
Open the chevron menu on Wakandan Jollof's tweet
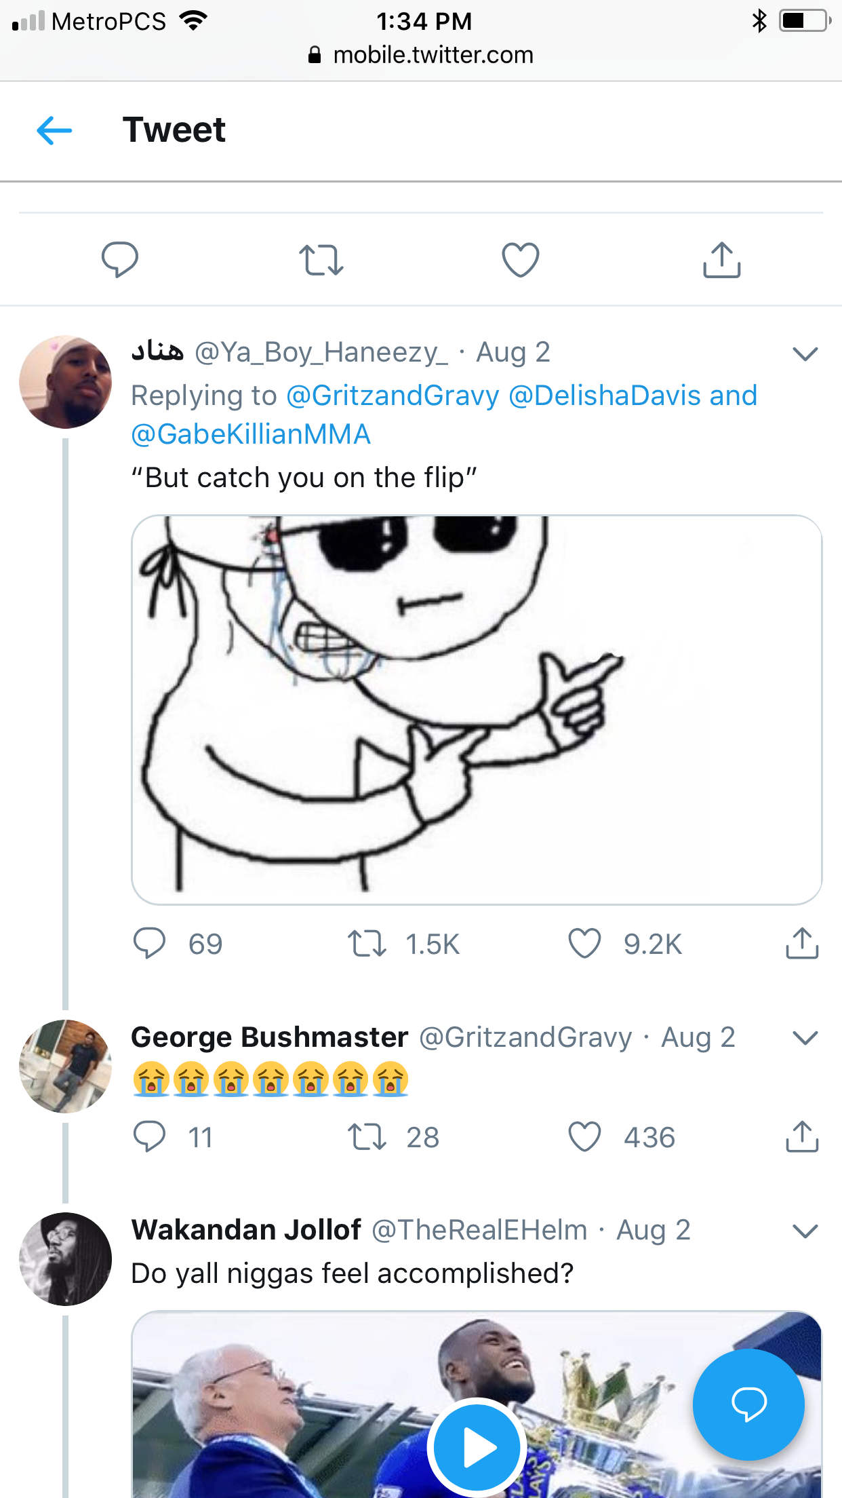click(x=805, y=1231)
